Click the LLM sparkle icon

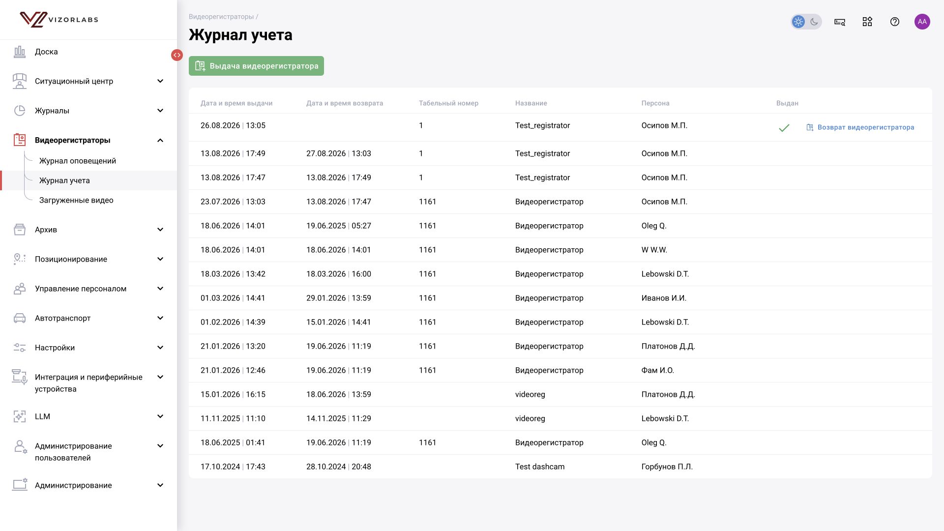pos(20,416)
